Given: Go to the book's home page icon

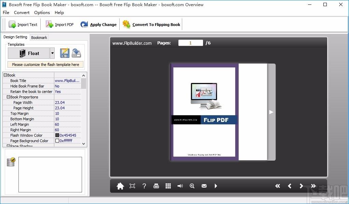Looking at the screenshot, I should pyautogui.click(x=120, y=186).
